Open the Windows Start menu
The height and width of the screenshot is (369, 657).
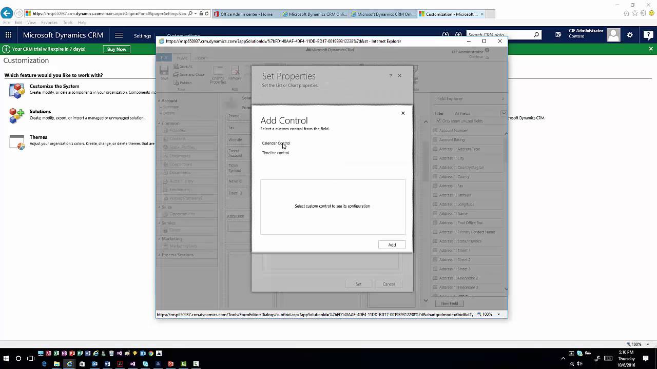[7, 358]
